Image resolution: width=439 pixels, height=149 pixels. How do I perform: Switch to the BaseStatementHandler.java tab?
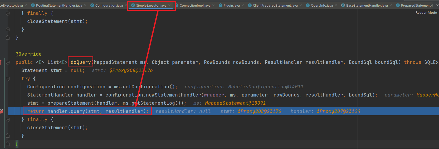[367, 5]
